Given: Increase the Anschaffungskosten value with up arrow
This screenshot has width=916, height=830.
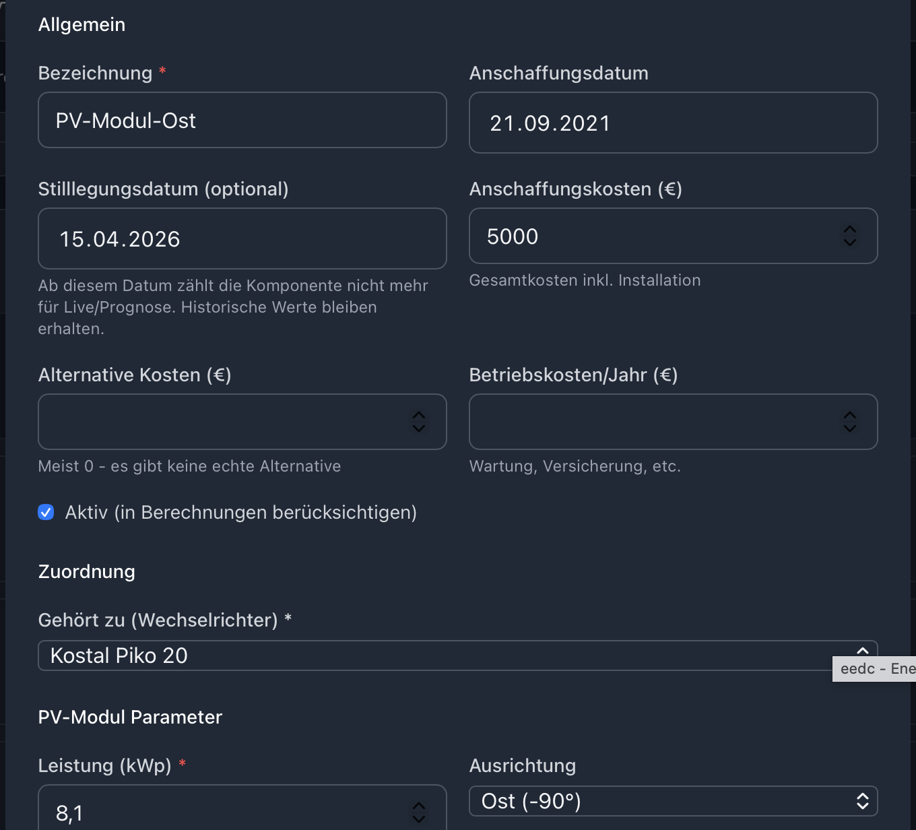Looking at the screenshot, I should [x=850, y=230].
